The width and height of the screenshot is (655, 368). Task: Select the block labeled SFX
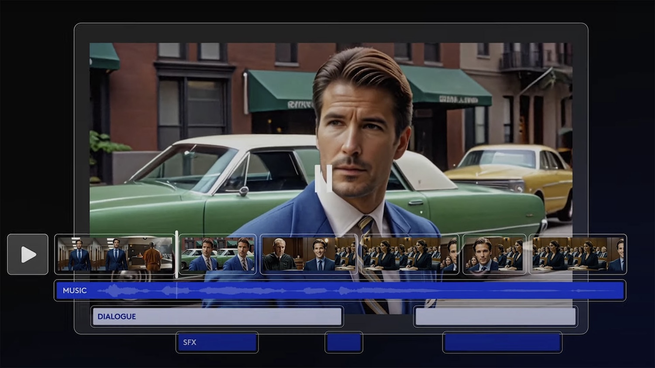[x=217, y=342]
